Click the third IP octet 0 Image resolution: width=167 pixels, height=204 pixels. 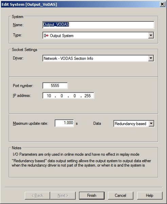(75, 96)
